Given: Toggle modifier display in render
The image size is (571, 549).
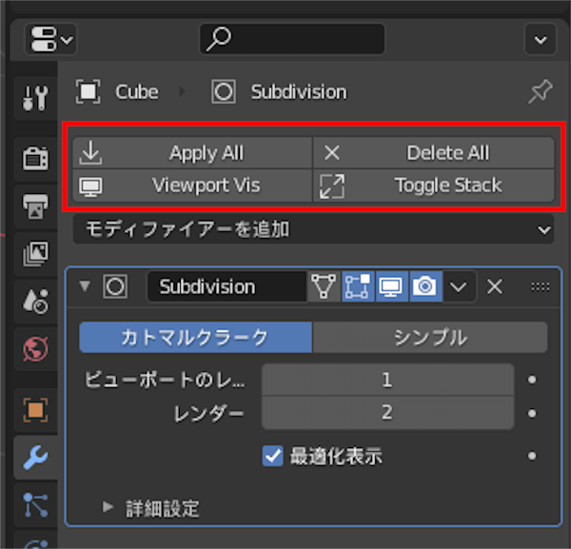Looking at the screenshot, I should 425,286.
